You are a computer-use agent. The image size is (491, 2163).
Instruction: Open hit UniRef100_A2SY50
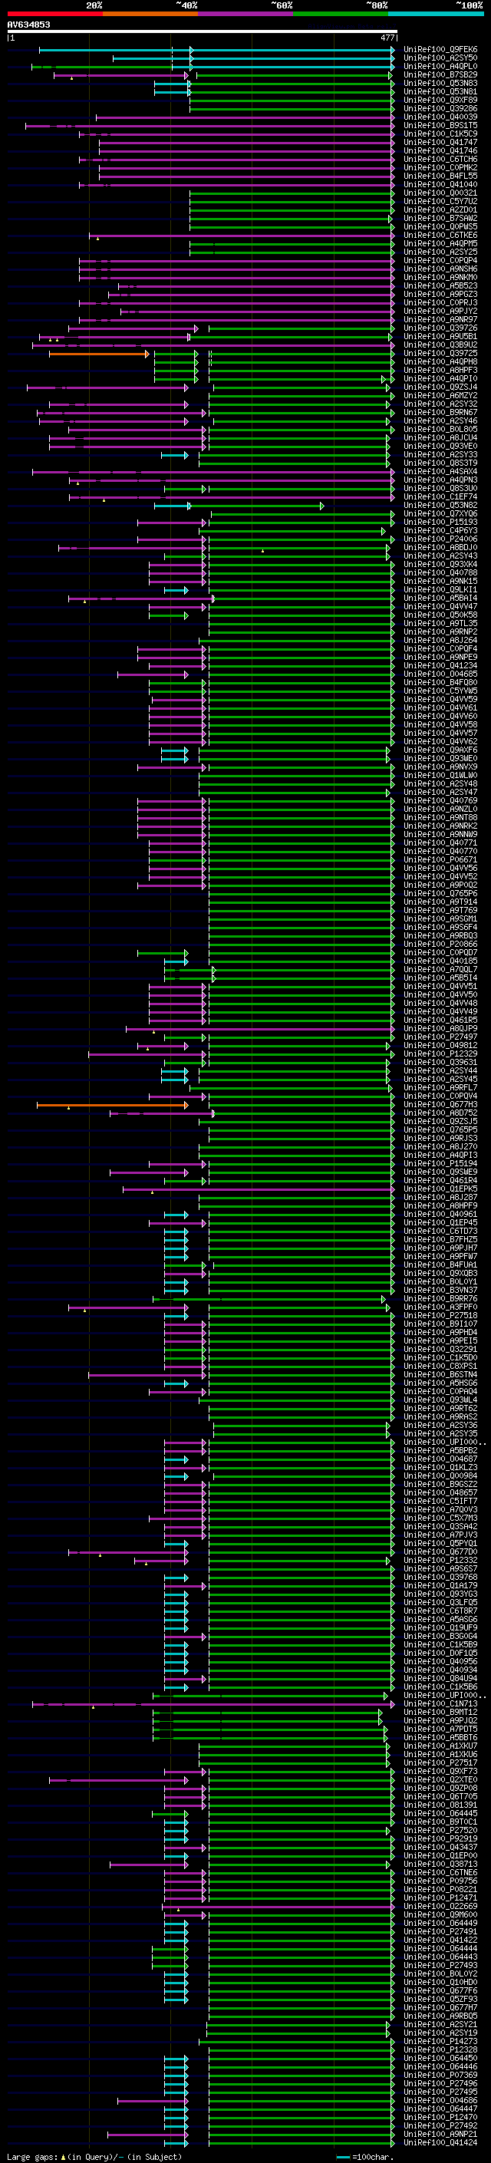pos(440,58)
